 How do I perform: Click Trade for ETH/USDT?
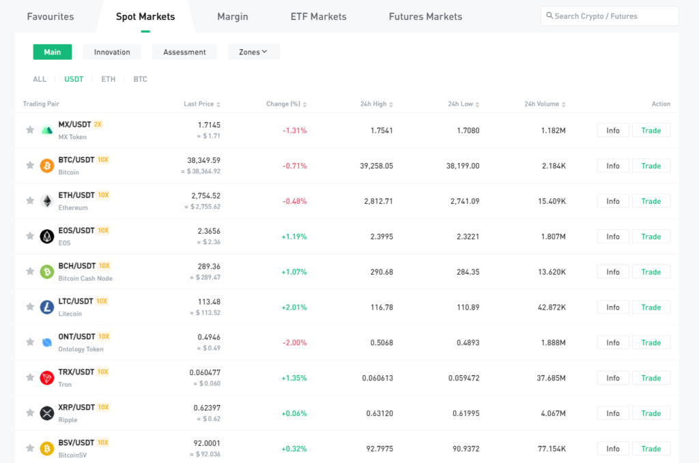point(651,201)
